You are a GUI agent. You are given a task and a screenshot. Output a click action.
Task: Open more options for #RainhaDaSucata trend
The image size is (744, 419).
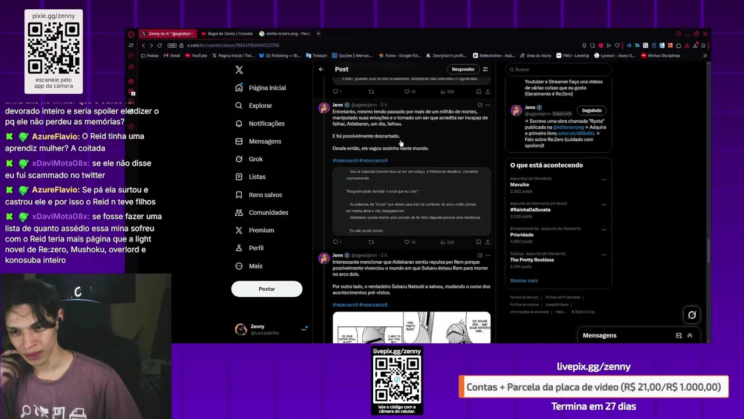click(604, 205)
